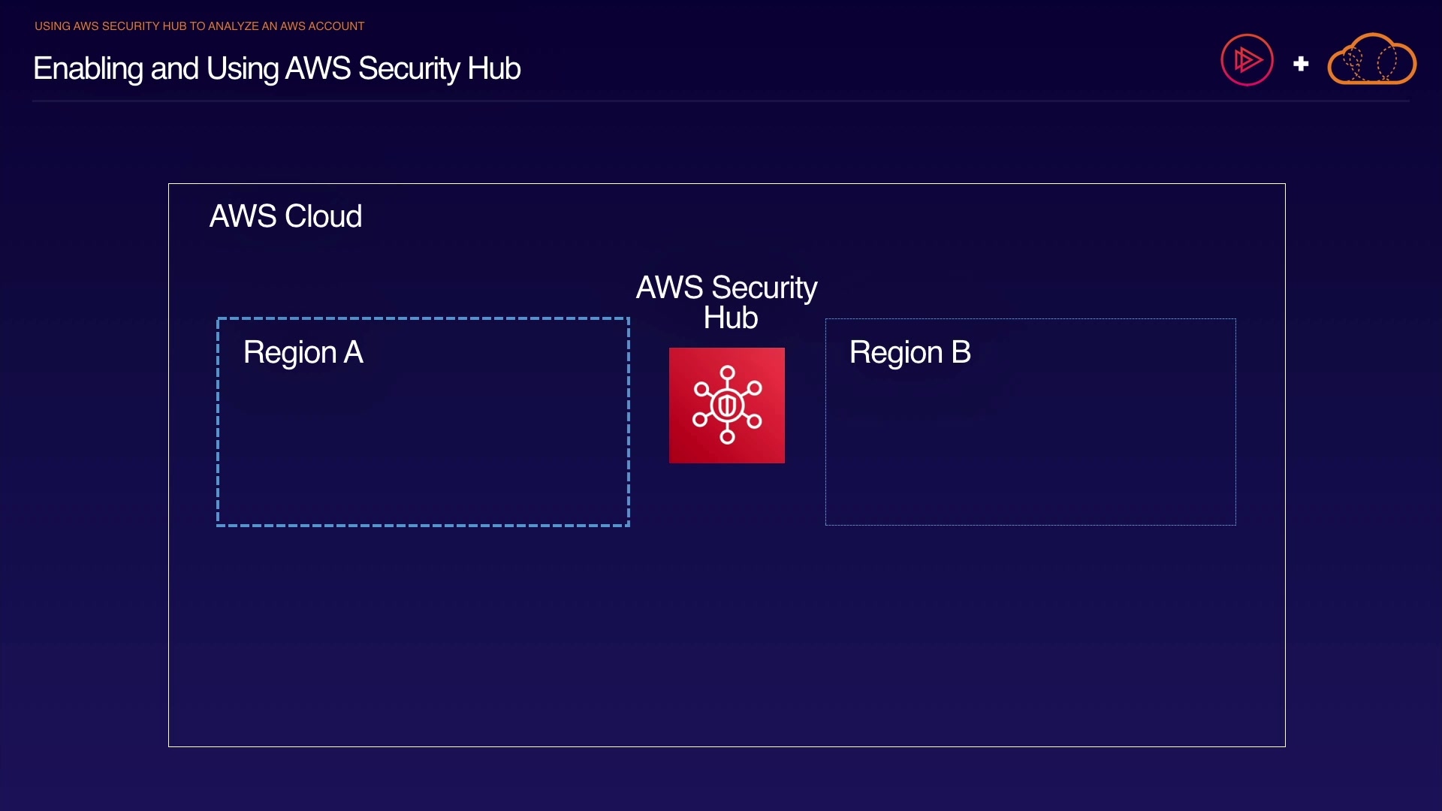Click the empty area inside Region B box
Screen dimensions: 1442x811
[1030, 451]
